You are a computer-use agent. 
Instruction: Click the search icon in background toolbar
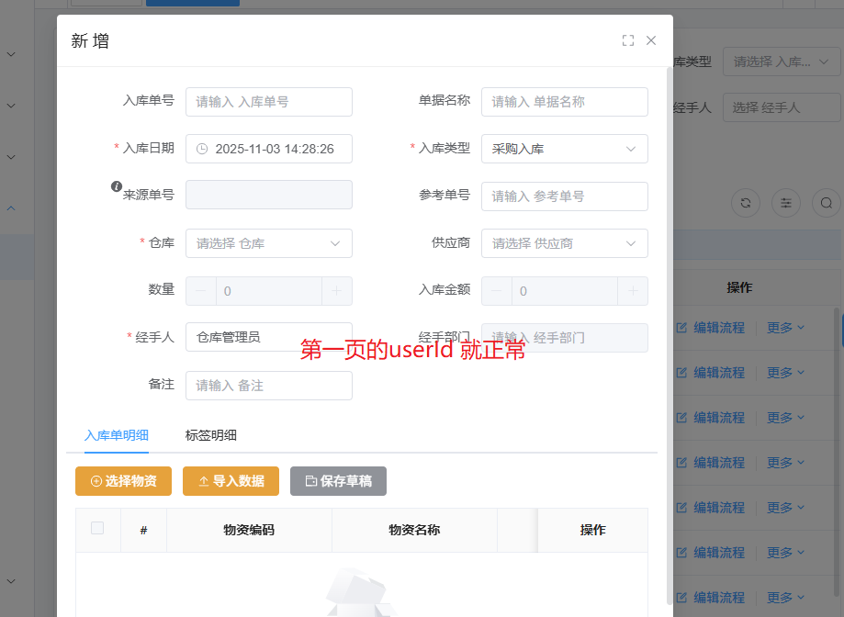pos(827,203)
